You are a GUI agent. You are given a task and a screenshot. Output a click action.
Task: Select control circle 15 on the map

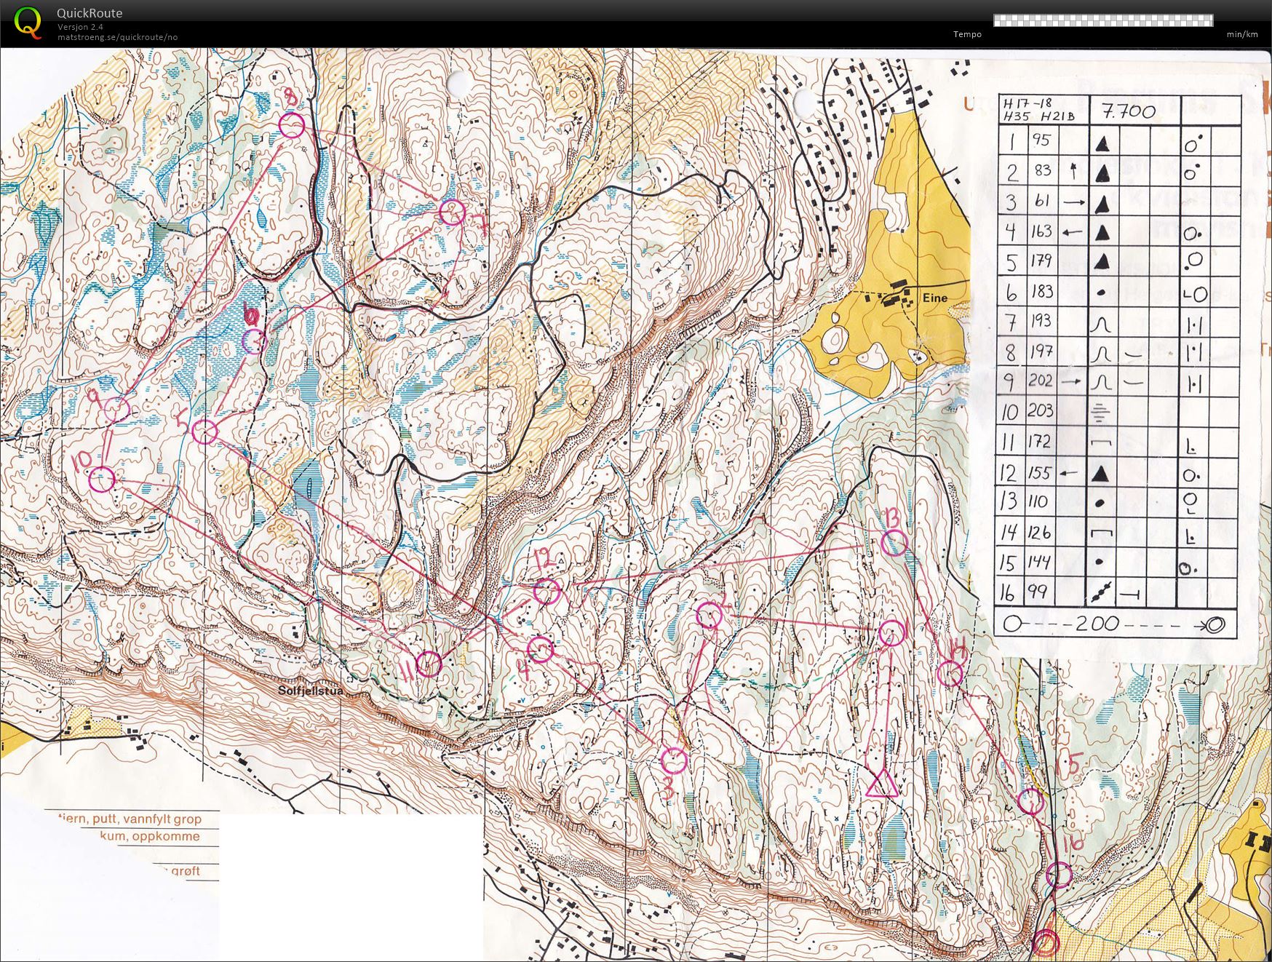point(1030,801)
